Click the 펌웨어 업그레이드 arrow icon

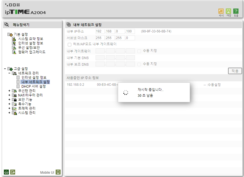pyautogui.click(x=14, y=52)
